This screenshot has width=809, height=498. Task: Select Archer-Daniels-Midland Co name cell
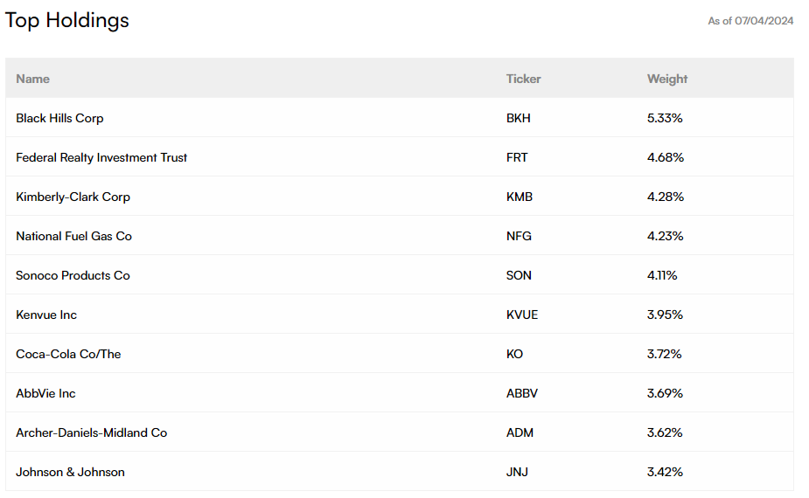91,432
